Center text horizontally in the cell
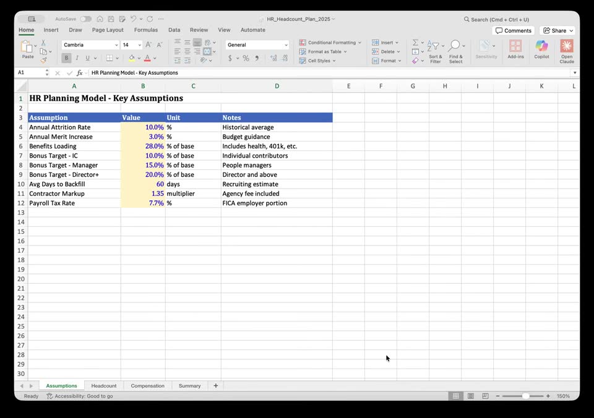Image resolution: width=594 pixels, height=418 pixels. 187,51
